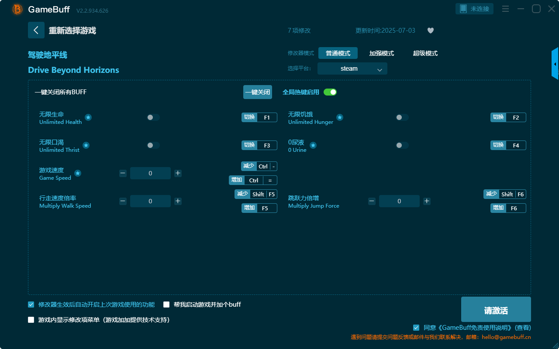The image size is (559, 349).
Task: Increase Game Speed with plus button
Action: click(178, 173)
